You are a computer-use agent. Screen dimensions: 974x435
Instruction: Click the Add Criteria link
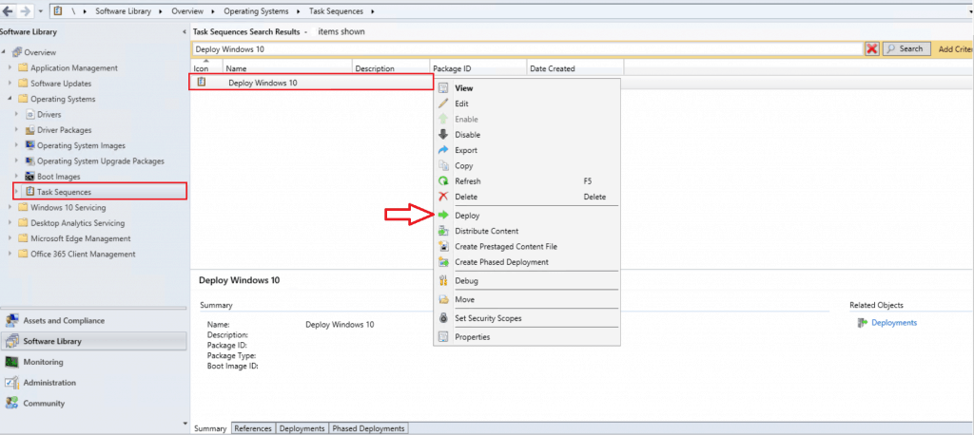(955, 49)
